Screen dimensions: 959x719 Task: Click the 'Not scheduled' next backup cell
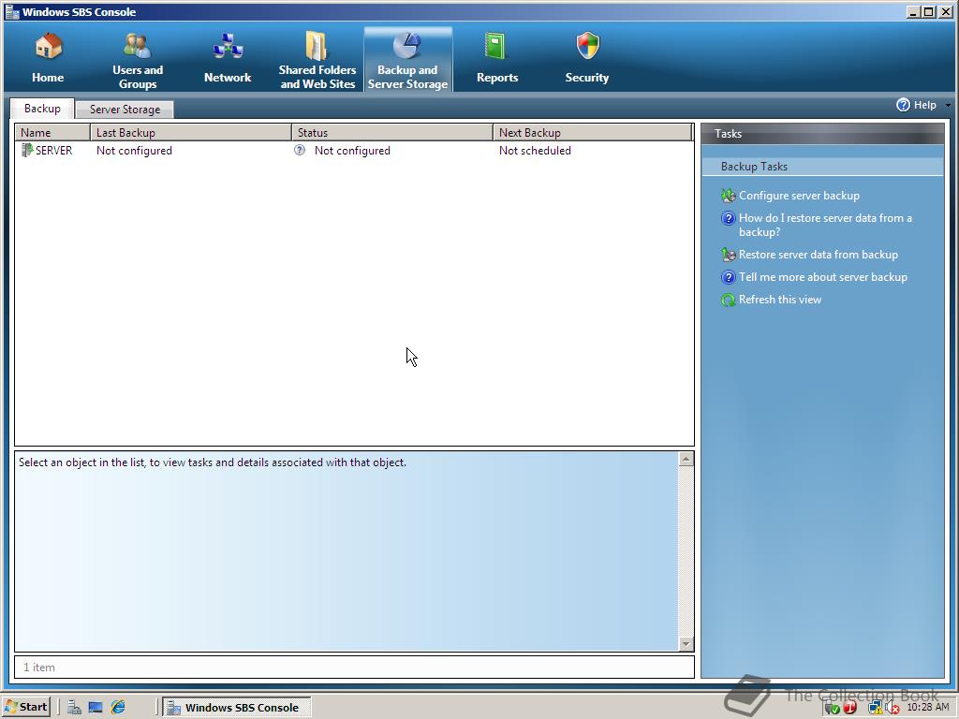click(535, 151)
